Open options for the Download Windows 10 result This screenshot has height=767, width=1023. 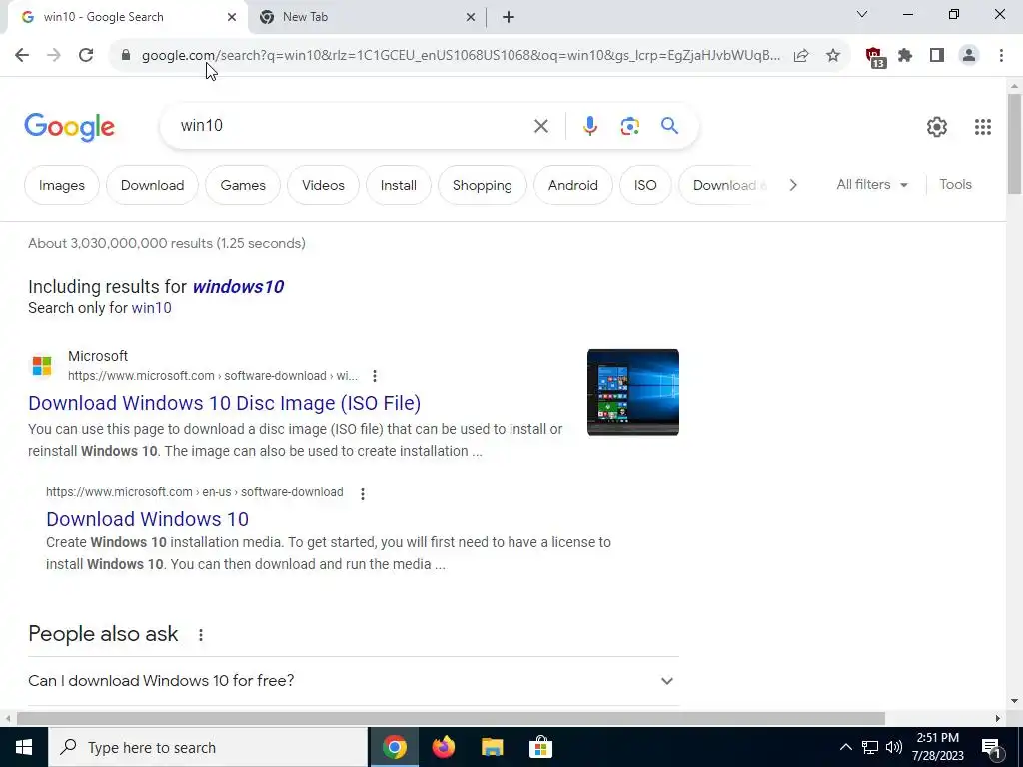pos(362,493)
